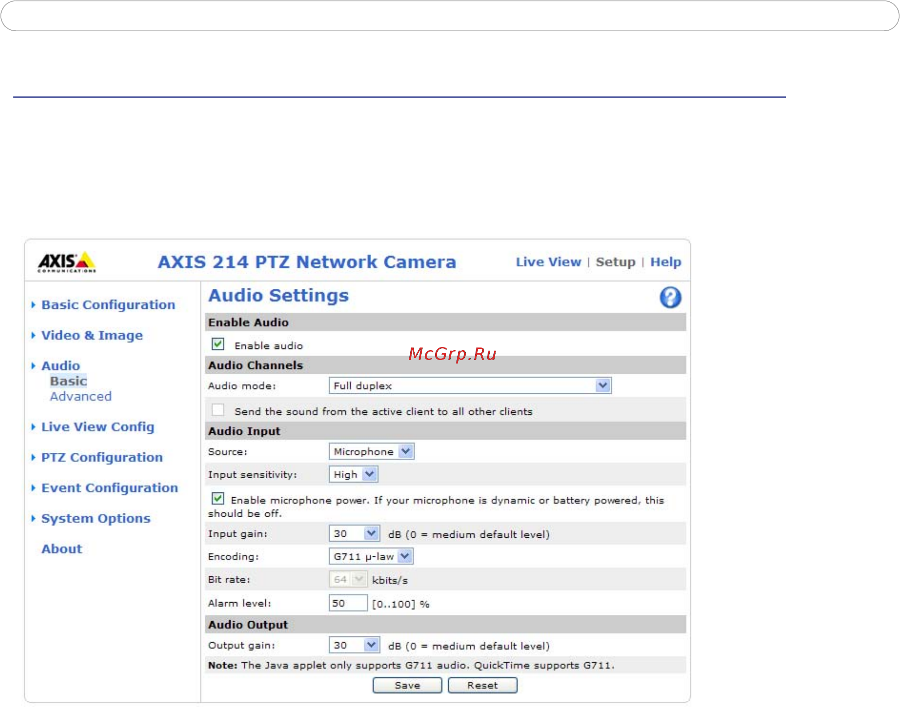Open the Output gain dropdown
Image resolution: width=900 pixels, height=707 pixels.
coord(354,645)
